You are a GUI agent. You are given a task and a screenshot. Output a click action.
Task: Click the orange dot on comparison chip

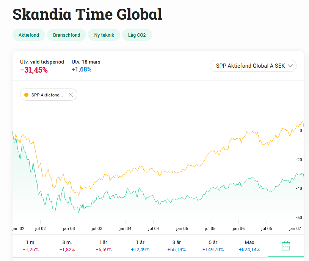(x=26, y=95)
